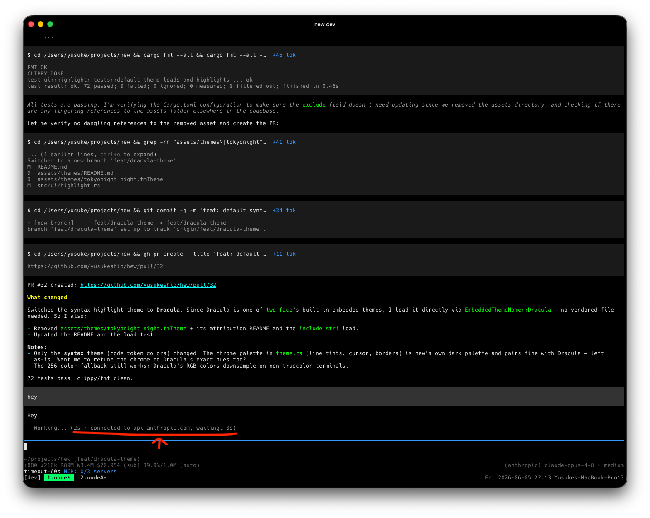Click the '...' truncated line at top
Image resolution: width=650 pixels, height=518 pixels.
[49, 37]
